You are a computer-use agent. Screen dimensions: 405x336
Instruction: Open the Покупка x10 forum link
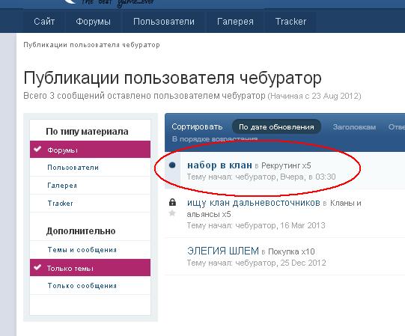pos(291,251)
